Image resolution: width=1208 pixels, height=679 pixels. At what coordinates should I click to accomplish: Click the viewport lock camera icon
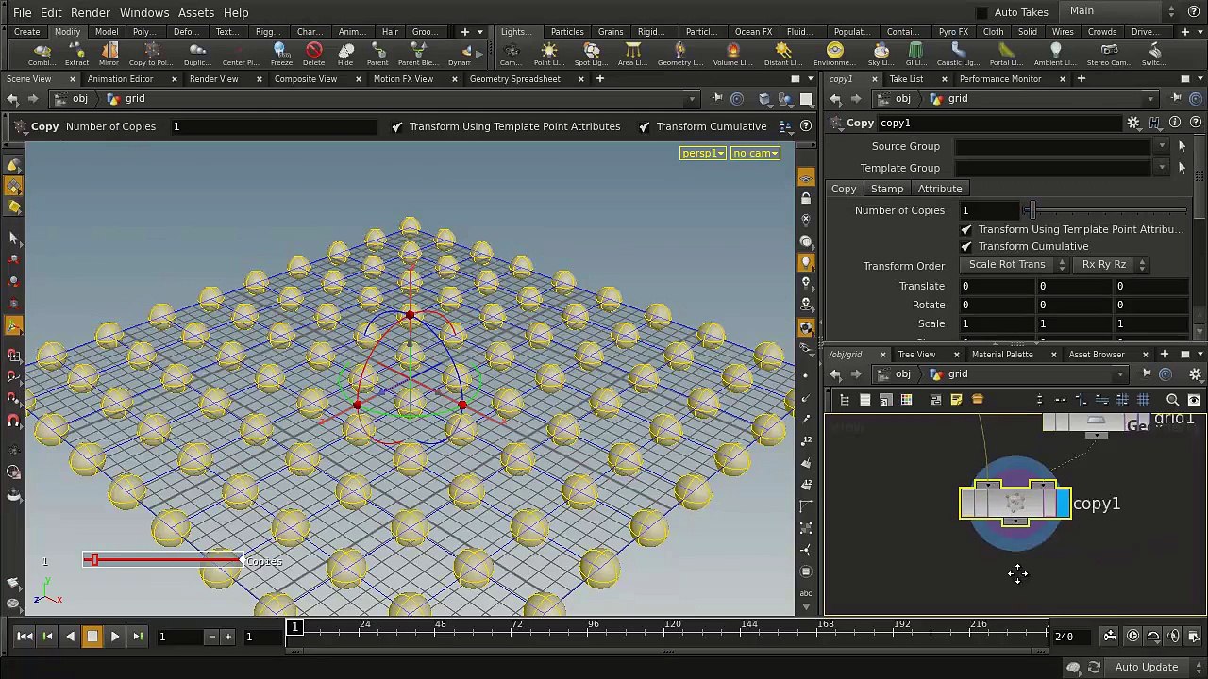click(x=806, y=199)
